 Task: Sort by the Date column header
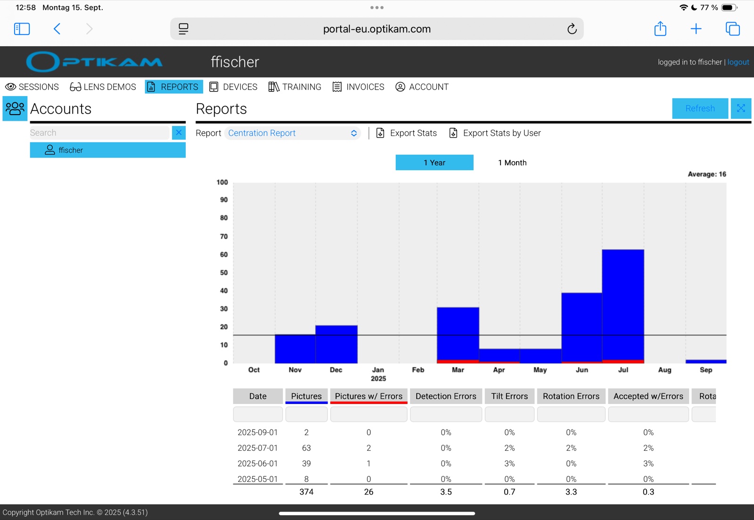258,396
